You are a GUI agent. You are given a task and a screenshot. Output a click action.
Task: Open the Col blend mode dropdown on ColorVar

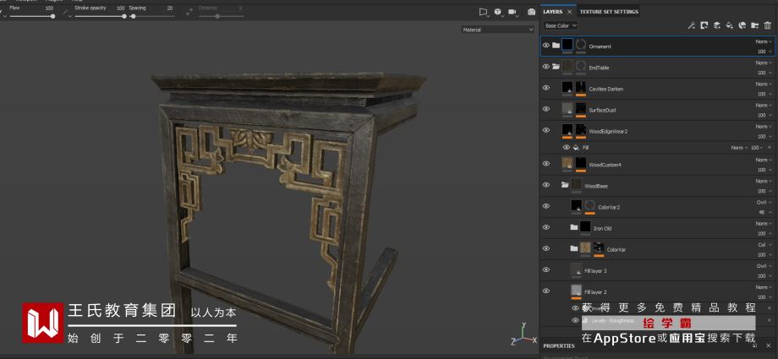(764, 245)
